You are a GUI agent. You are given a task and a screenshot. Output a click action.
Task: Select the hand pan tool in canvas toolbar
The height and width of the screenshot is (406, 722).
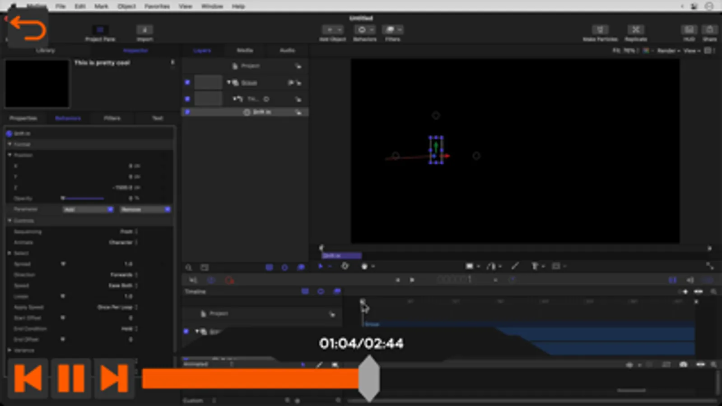click(x=365, y=267)
